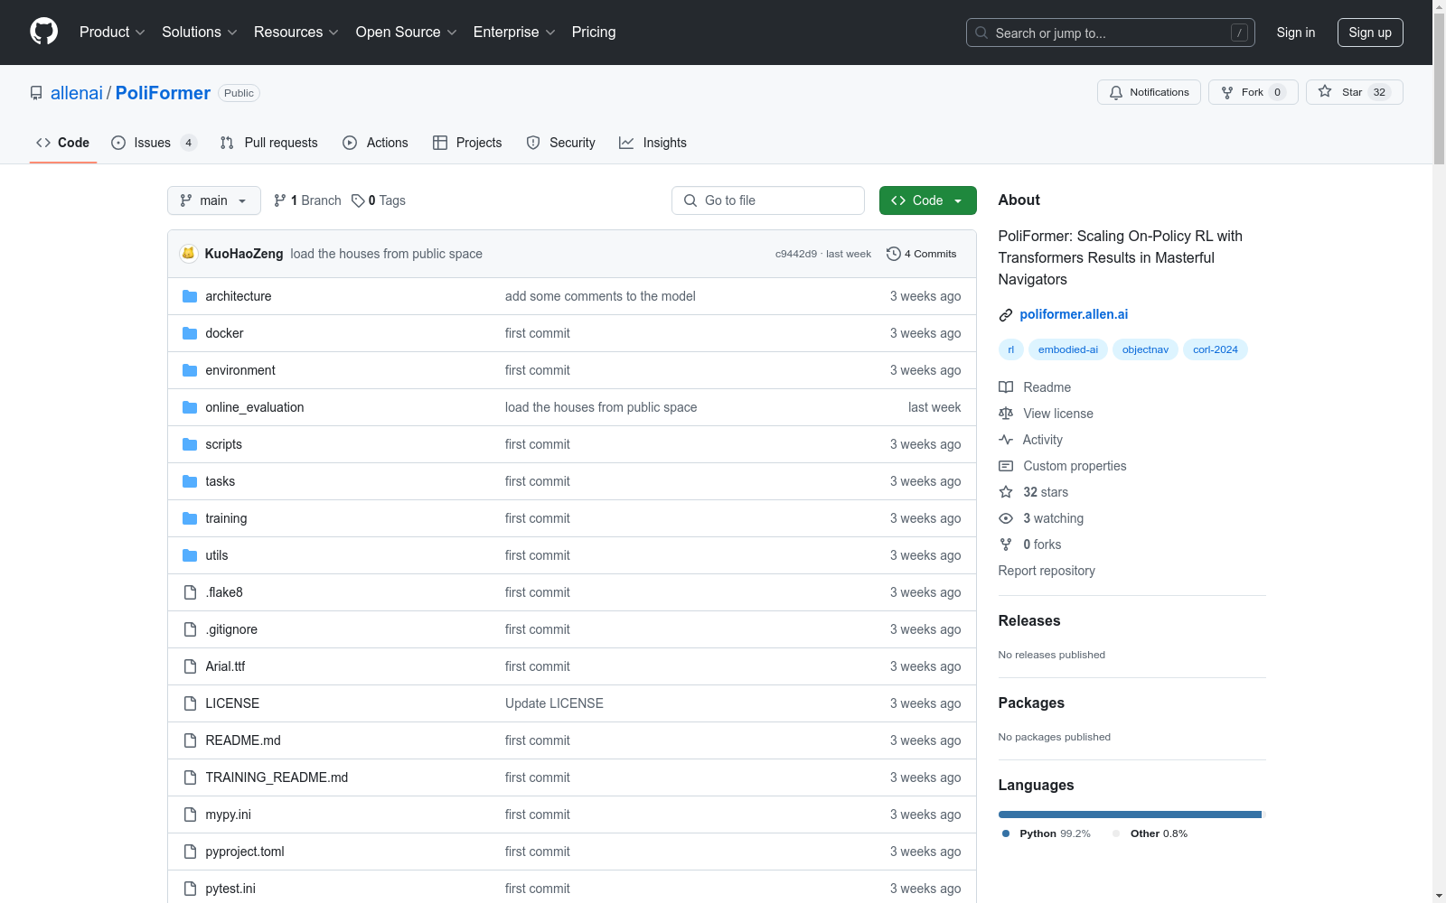Expand the Resources menu
Viewport: 1446px width, 903px height.
point(296,32)
